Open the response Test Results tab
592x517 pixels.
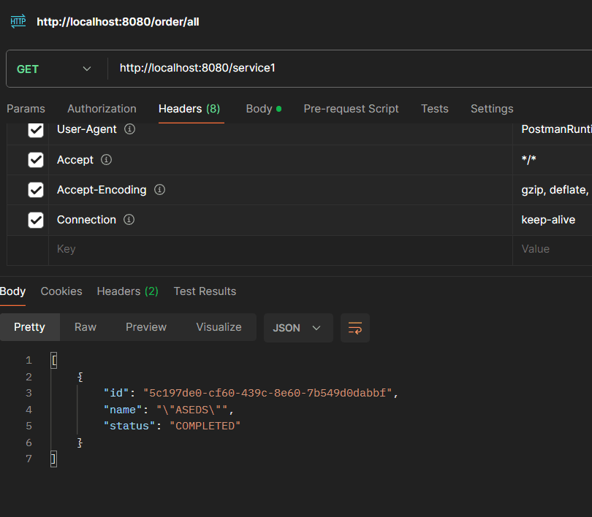(205, 291)
